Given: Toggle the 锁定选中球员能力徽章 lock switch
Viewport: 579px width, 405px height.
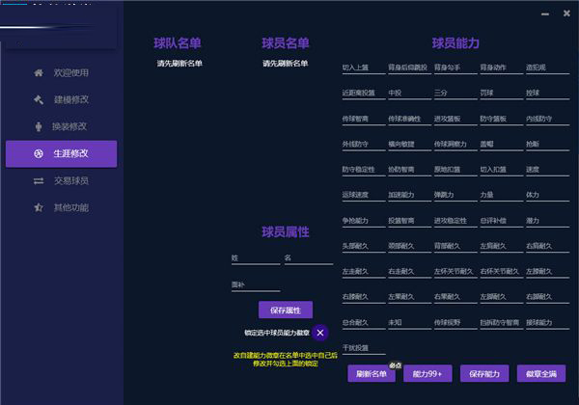Looking at the screenshot, I should coord(319,333).
